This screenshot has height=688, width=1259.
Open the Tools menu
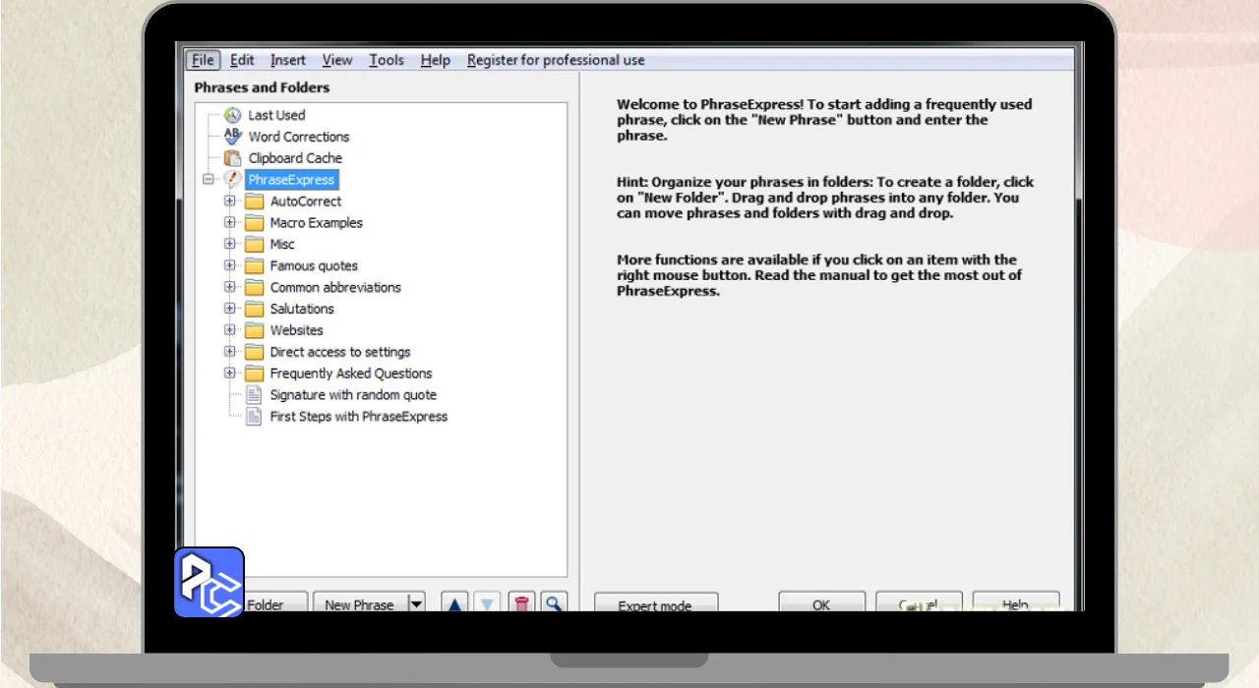point(387,60)
